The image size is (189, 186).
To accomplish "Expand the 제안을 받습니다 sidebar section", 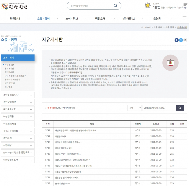I will tap(31, 95).
